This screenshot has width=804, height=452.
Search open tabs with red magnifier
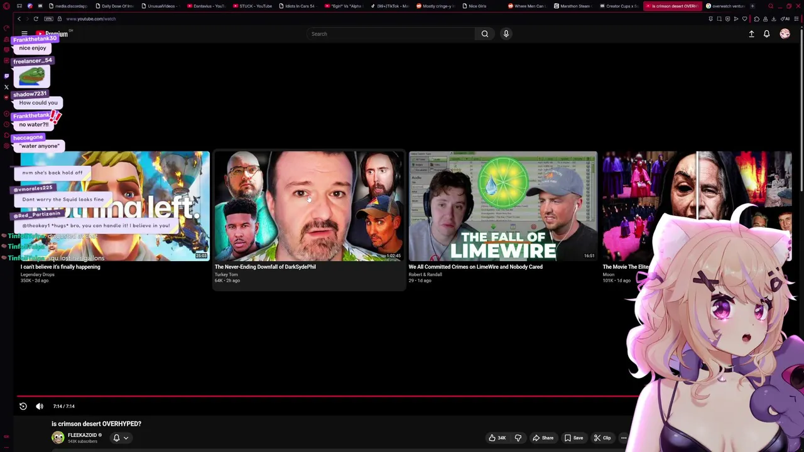[x=771, y=6]
